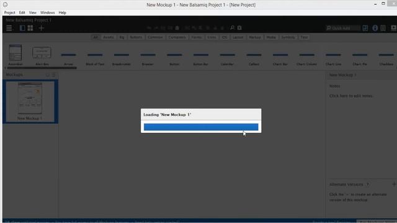Select the Alert Box control
Viewport: 397px width, 223px height.
point(42,56)
